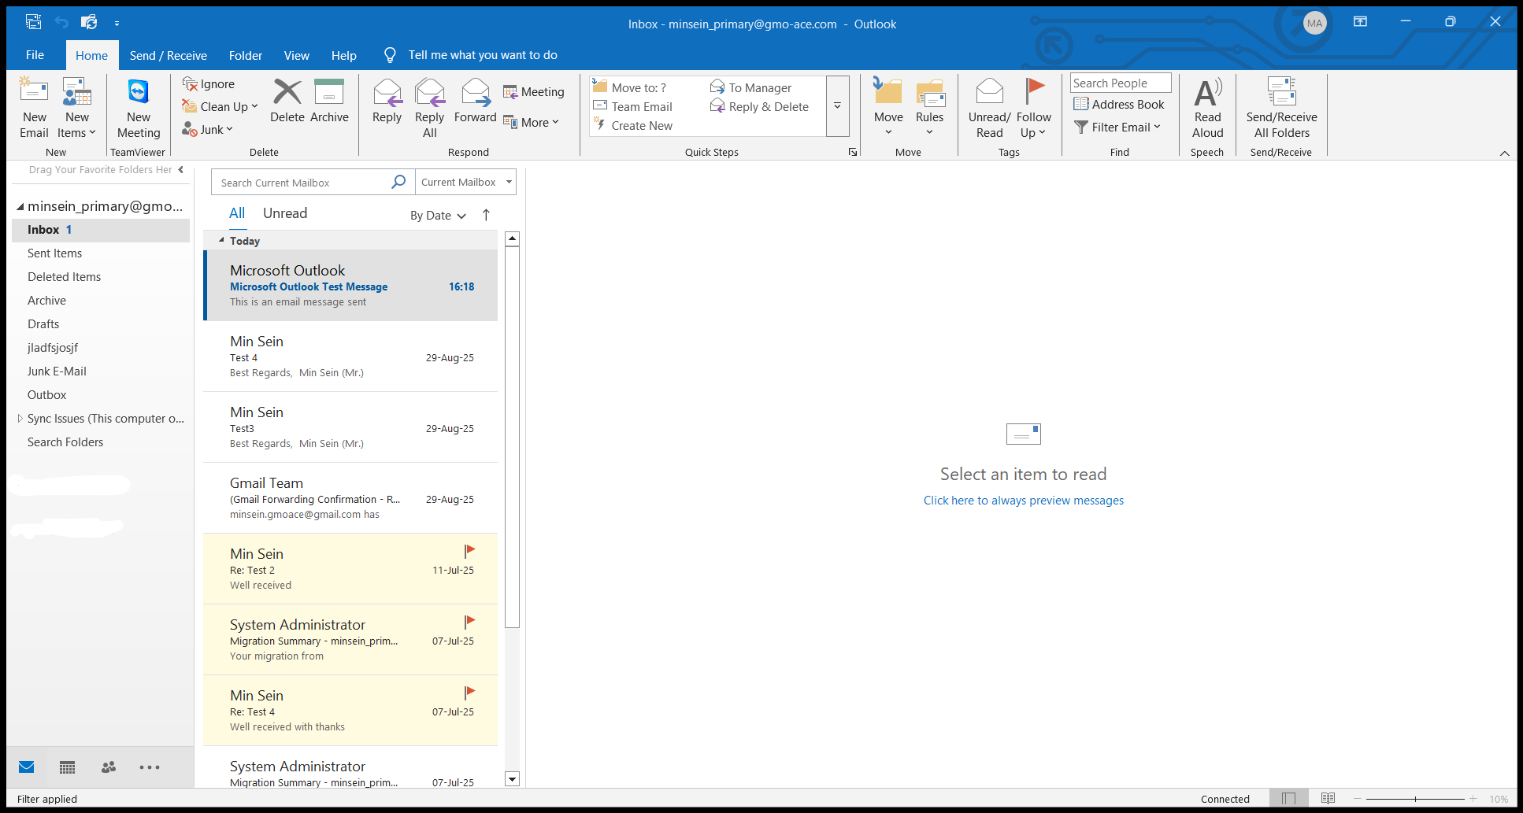Screen dimensions: 1523x813
Task: Reply to the selected email
Action: 387,101
